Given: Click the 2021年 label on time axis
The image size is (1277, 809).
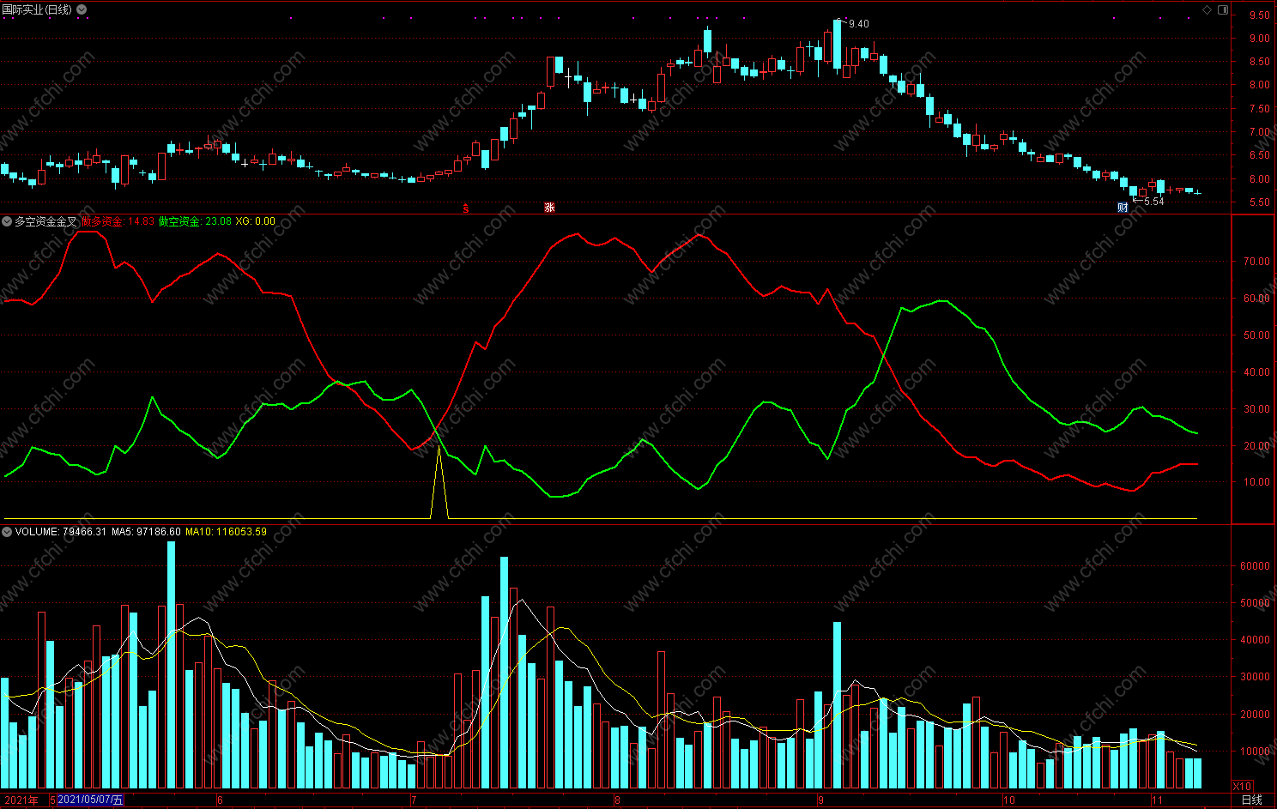Looking at the screenshot, I should [x=21, y=800].
